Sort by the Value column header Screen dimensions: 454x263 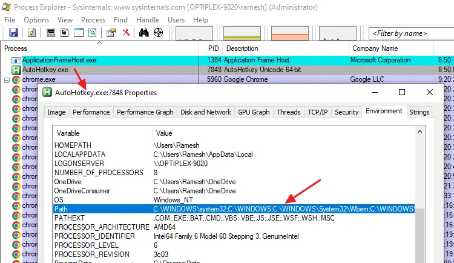pyautogui.click(x=284, y=133)
